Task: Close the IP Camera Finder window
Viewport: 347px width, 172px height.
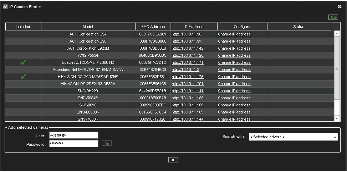Action: pos(339,7)
